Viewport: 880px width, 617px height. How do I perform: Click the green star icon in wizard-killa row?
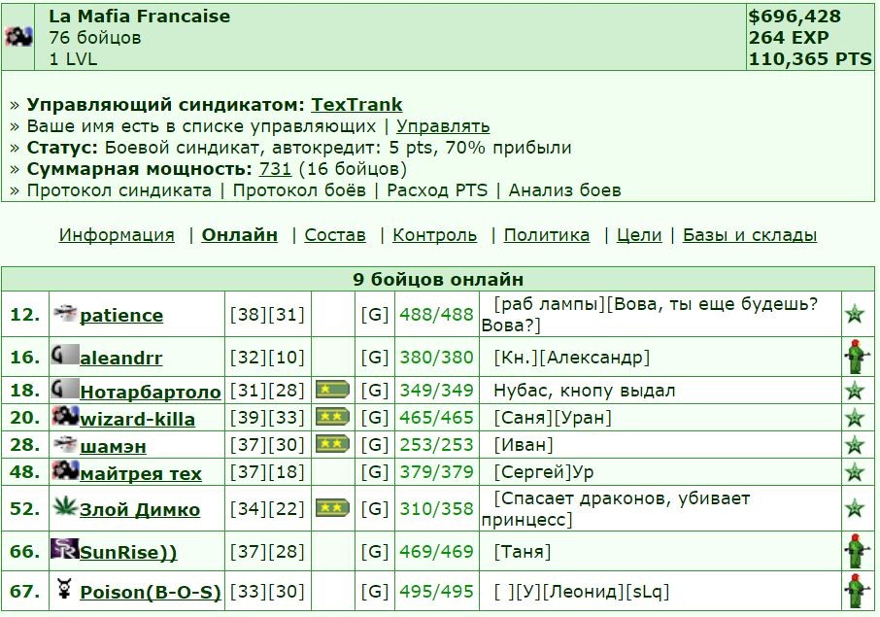click(x=855, y=417)
